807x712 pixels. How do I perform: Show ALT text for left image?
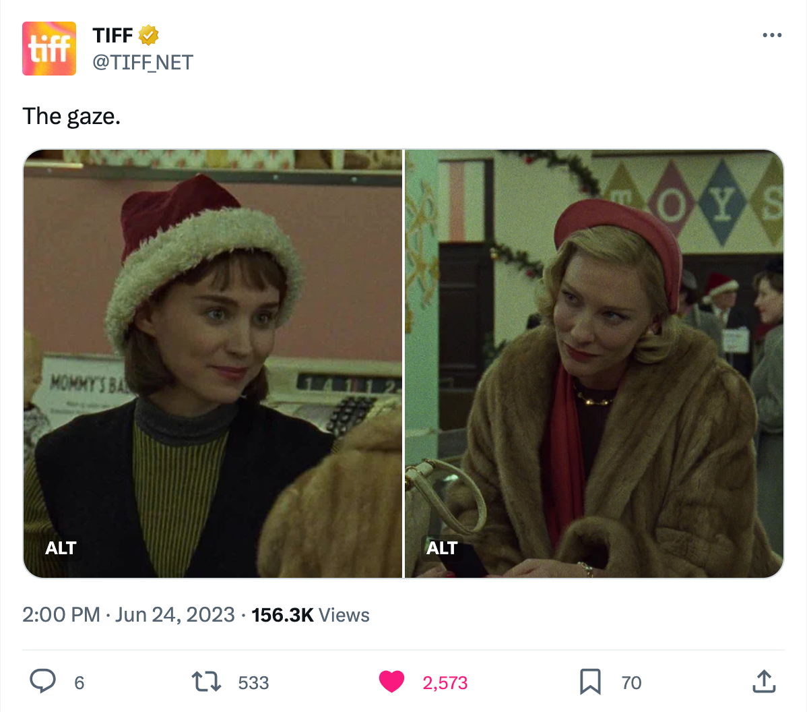(x=61, y=547)
